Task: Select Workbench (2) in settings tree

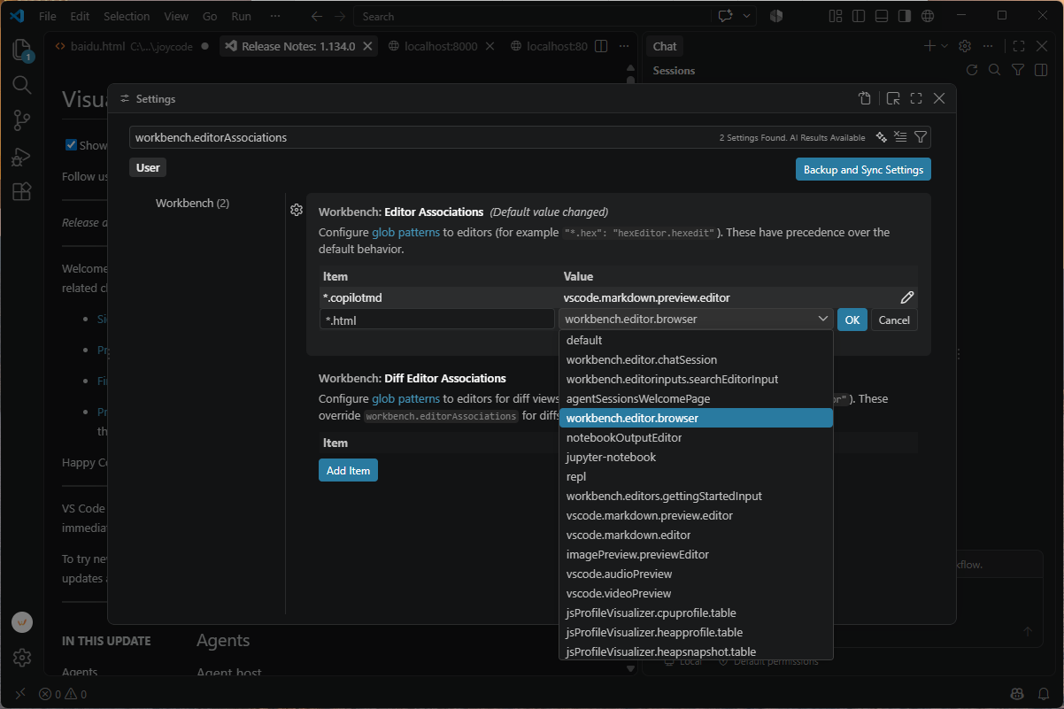Action: [192, 203]
